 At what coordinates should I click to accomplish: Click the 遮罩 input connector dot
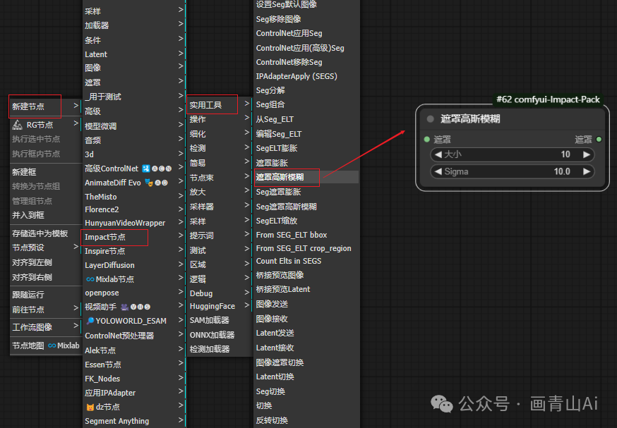427,140
